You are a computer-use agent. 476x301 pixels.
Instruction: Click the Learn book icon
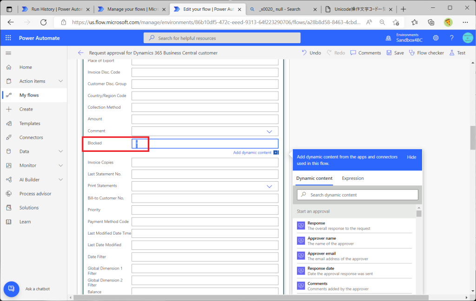click(9, 222)
